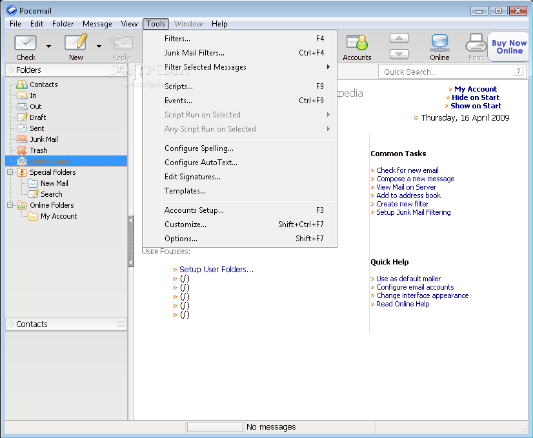Select the Out folder icon

click(22, 106)
